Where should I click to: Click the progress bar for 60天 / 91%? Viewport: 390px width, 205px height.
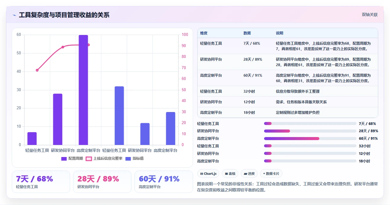tap(310, 139)
